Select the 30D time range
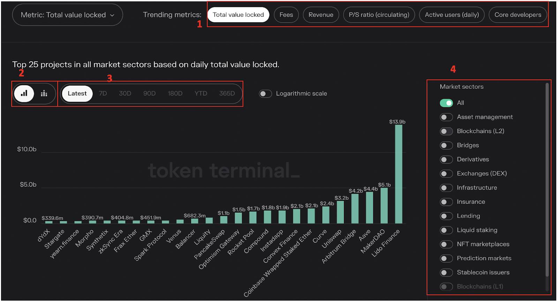This screenshot has width=558, height=302. 125,93
